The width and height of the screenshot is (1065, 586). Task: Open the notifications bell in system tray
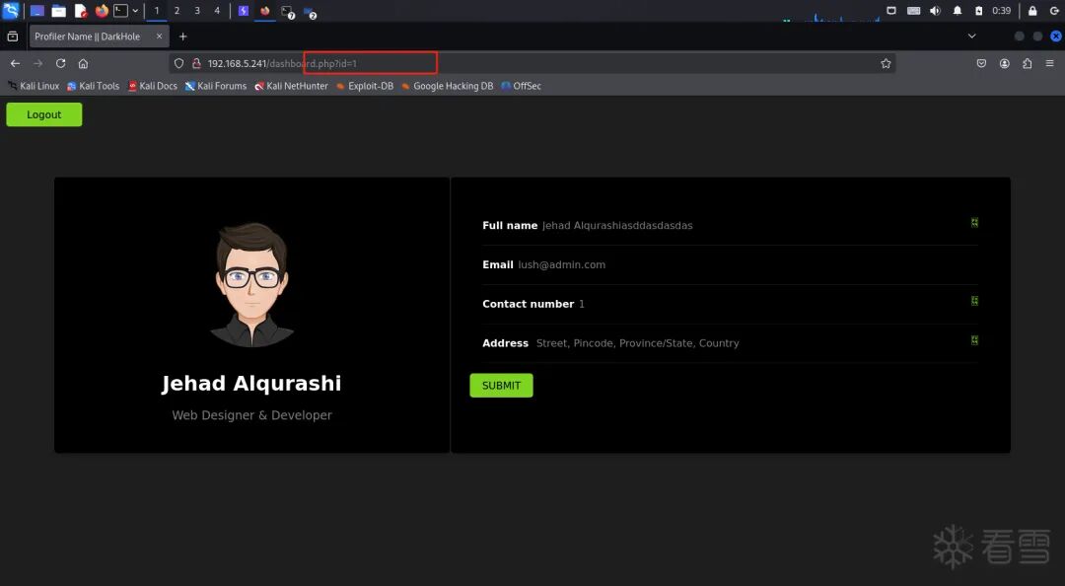957,11
